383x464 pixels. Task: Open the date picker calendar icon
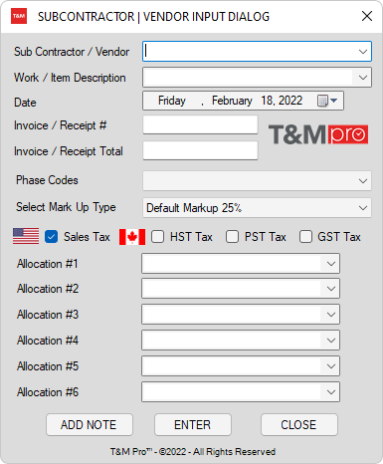click(x=326, y=101)
